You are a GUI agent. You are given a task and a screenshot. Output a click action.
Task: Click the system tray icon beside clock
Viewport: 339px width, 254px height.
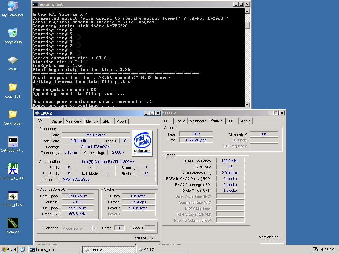point(315,250)
